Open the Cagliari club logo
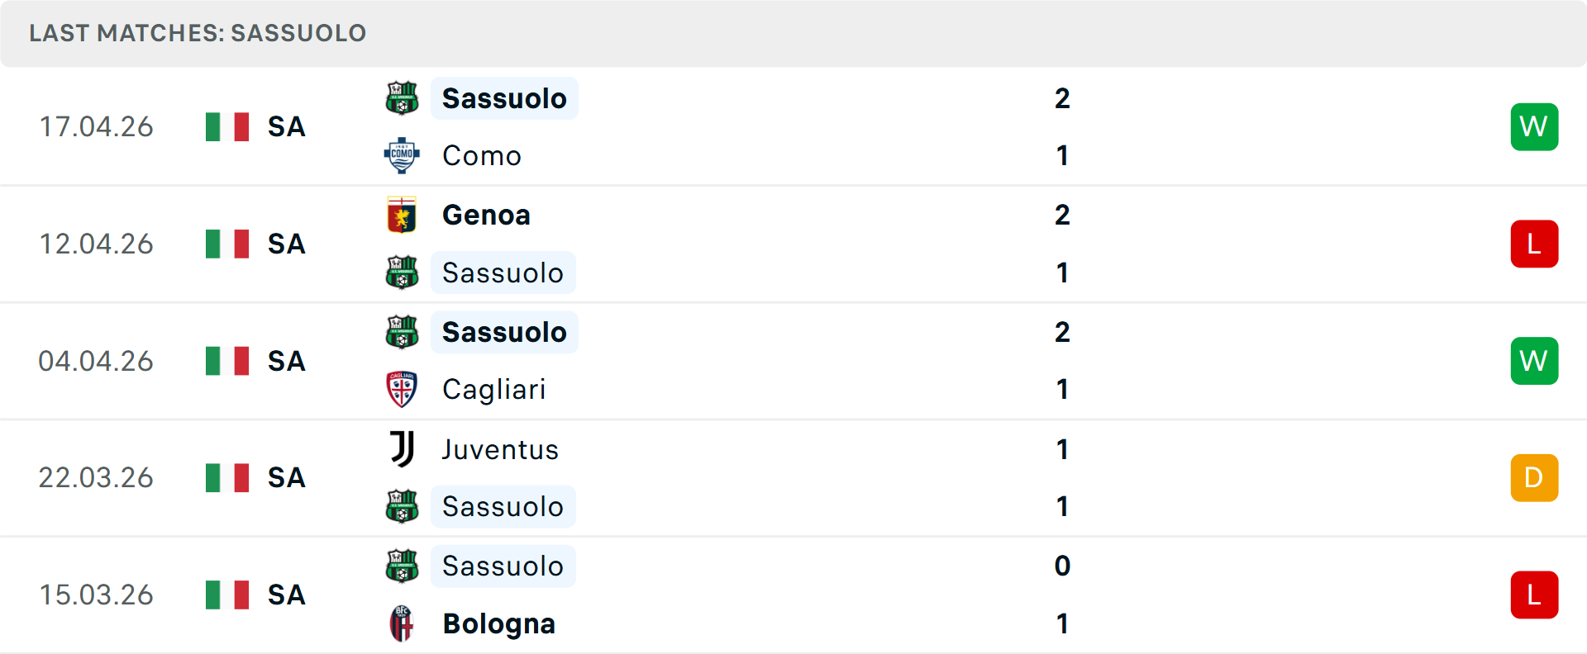The image size is (1587, 654). coord(403,390)
